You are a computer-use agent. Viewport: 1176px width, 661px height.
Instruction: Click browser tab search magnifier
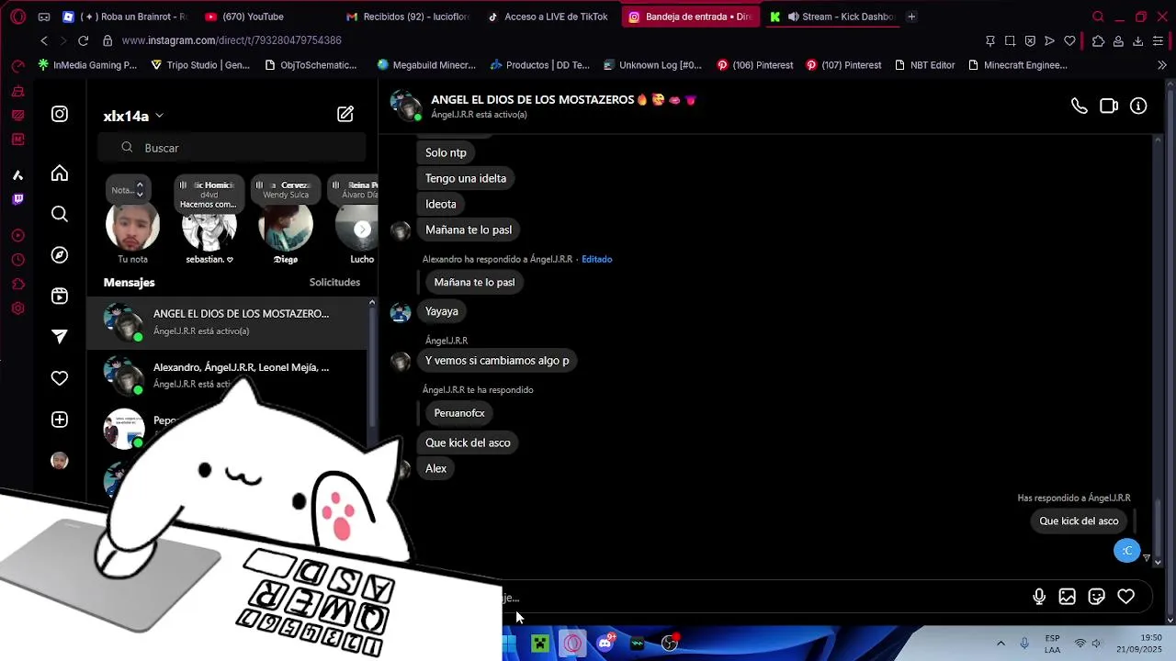[1098, 17]
